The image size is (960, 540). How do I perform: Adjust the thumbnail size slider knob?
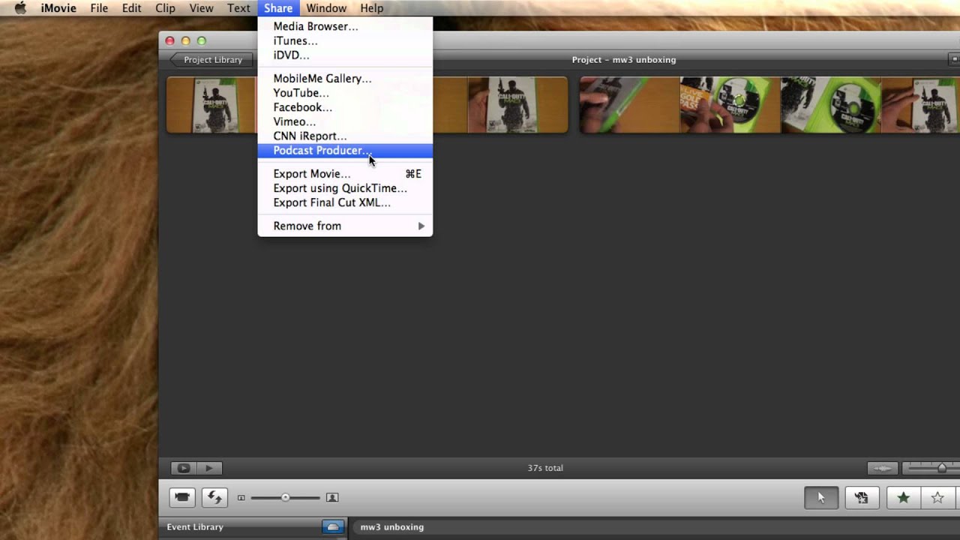285,497
